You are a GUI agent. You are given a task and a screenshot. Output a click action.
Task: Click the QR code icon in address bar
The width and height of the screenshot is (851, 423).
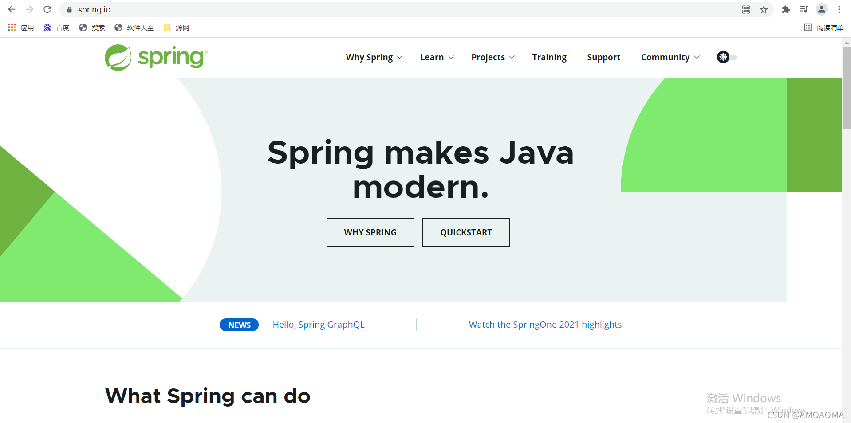(746, 10)
